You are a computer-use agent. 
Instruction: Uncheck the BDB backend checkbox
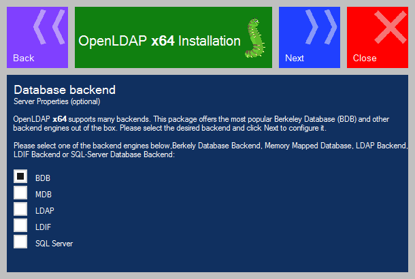(x=20, y=176)
